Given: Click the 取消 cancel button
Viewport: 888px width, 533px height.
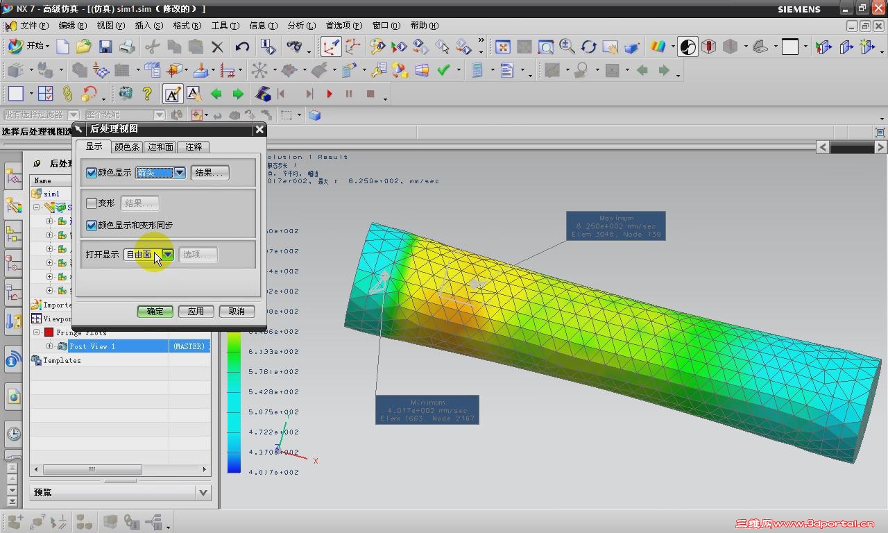Looking at the screenshot, I should click(x=237, y=312).
